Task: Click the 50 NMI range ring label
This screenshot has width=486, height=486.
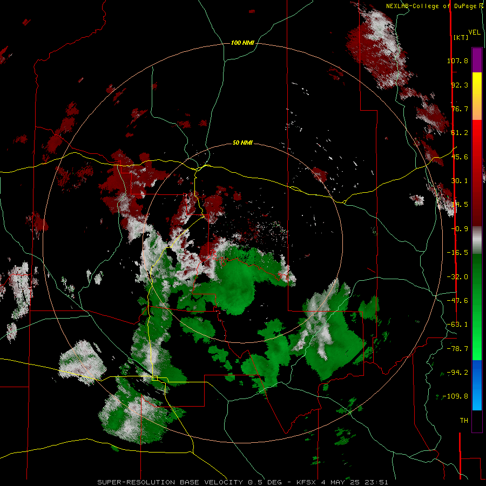Action: [x=242, y=143]
